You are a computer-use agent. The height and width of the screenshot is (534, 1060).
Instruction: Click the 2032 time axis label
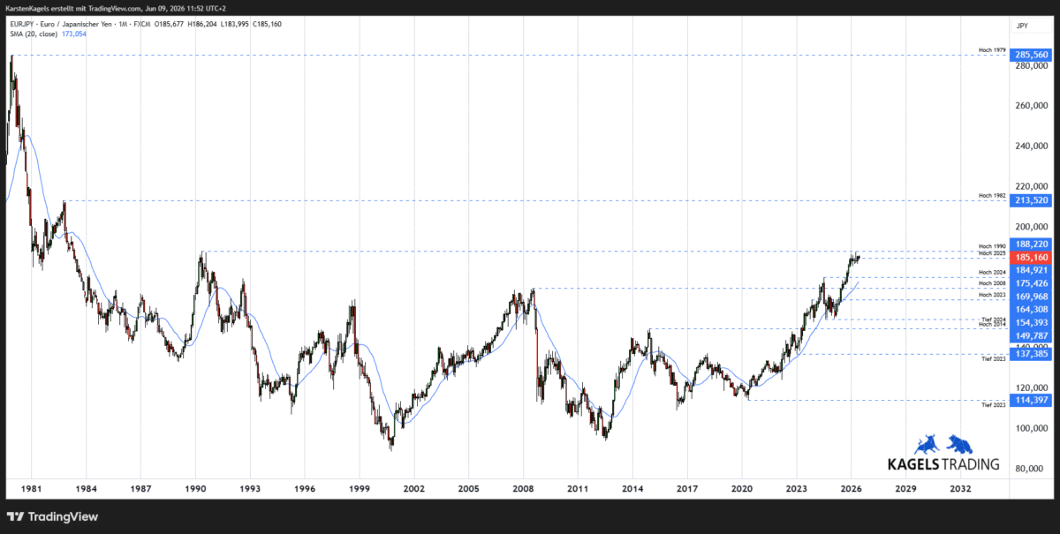[961, 488]
